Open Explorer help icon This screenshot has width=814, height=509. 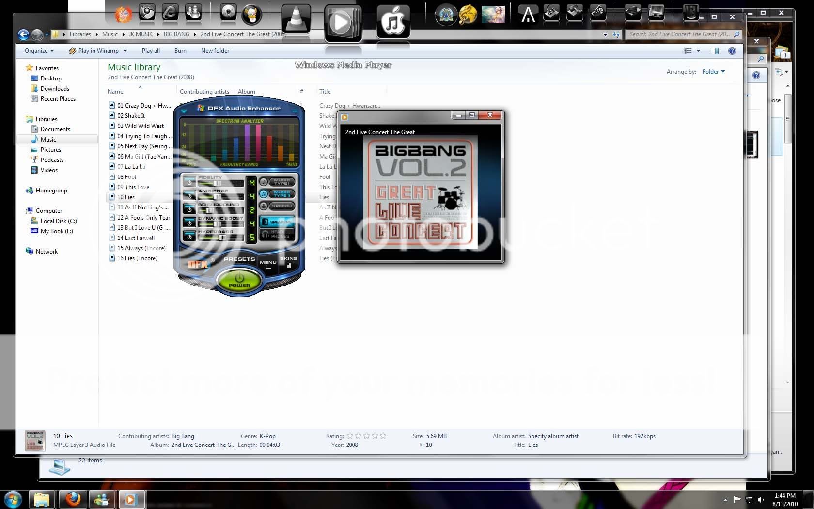[732, 51]
